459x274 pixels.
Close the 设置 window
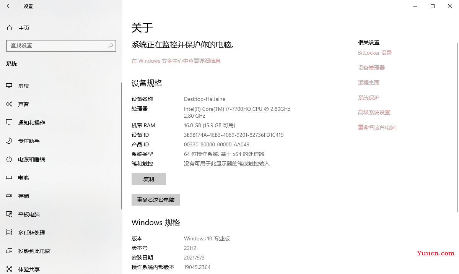coord(450,6)
